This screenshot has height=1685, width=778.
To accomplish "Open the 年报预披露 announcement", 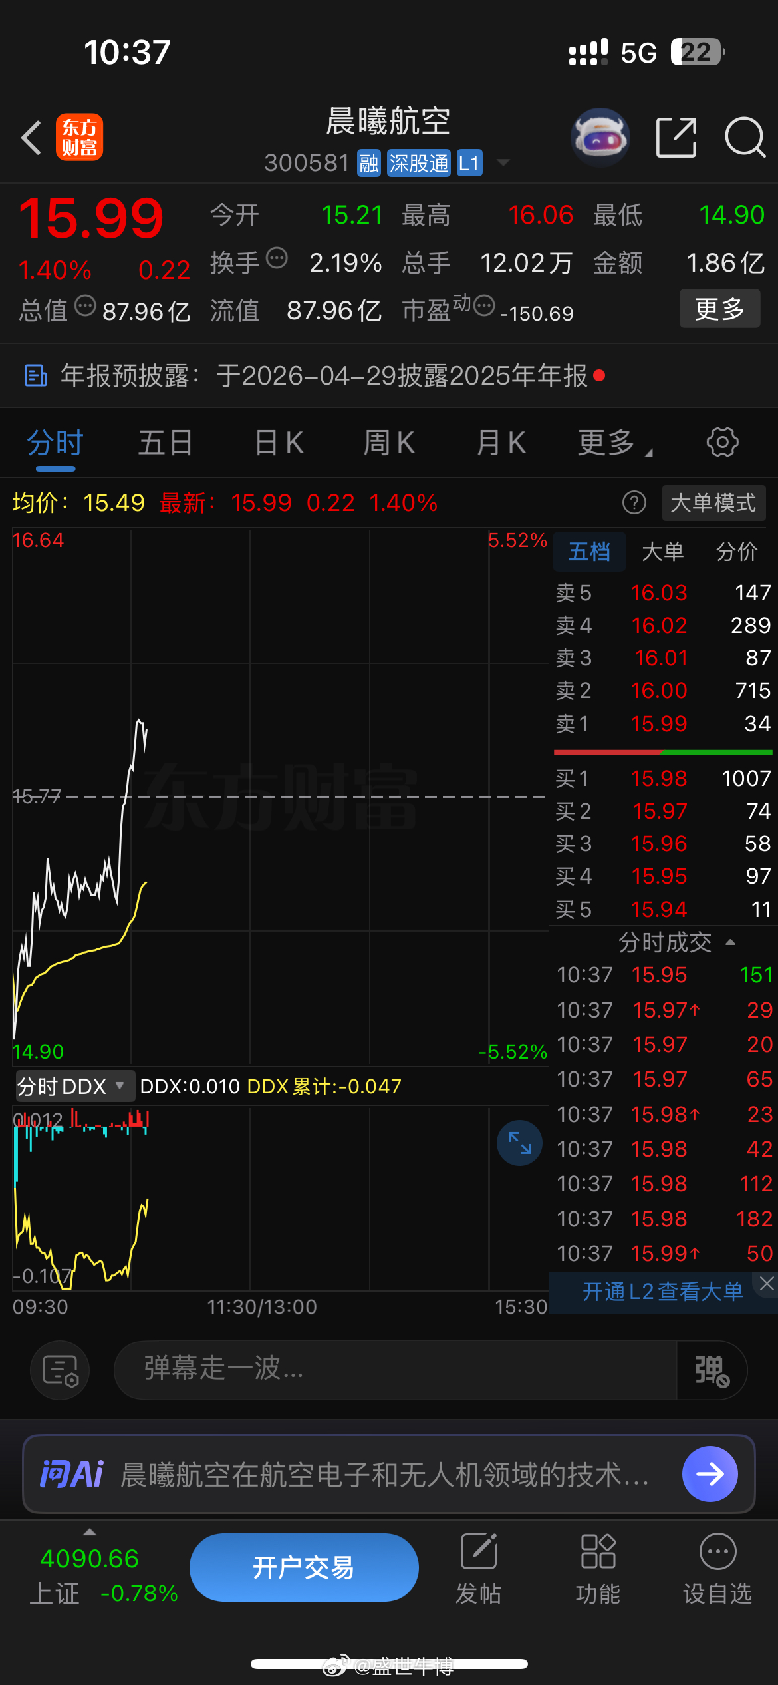I will [389, 375].
